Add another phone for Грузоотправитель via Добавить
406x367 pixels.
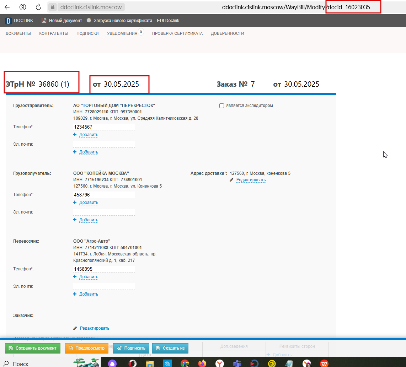click(x=89, y=135)
